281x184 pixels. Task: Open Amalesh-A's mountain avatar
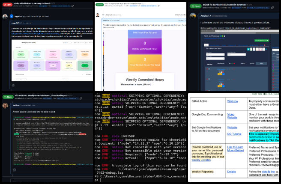[193, 16]
